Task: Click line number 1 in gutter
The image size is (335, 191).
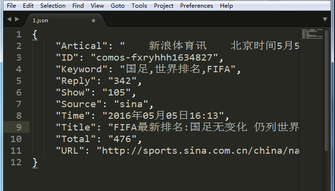Action: 19,34
